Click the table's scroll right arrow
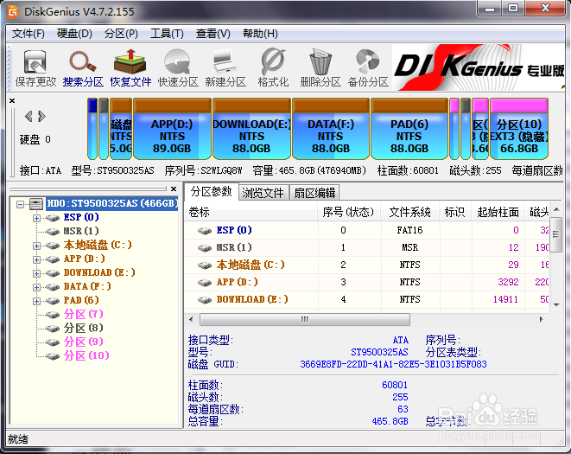 coord(542,320)
